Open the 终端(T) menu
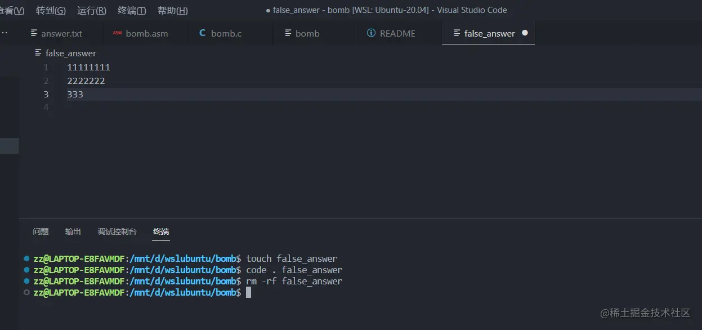Image resolution: width=702 pixels, height=330 pixels. pos(132,11)
